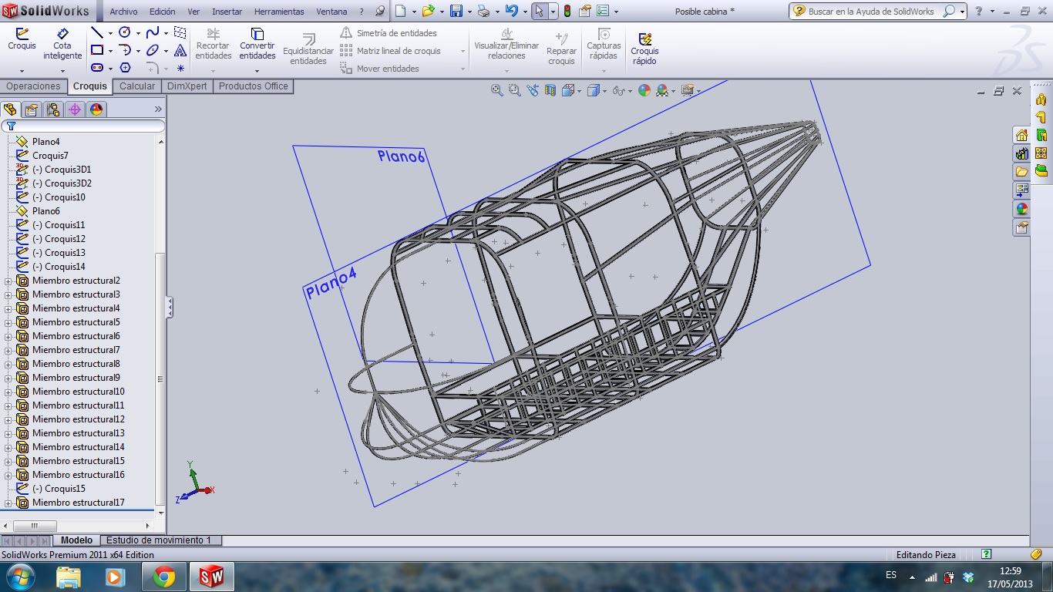Screen dimensions: 1053x592
Task: Open Appearances color ball task pane tab
Action: point(1021,208)
